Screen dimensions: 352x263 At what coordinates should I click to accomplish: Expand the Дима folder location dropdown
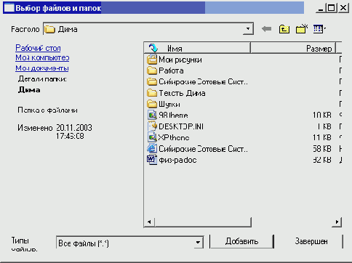coord(248,29)
